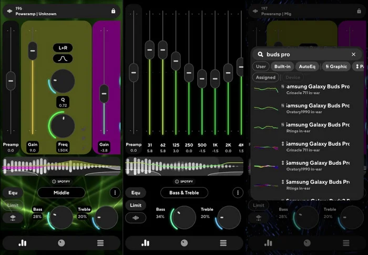The width and height of the screenshot is (368, 255).
Task: Toggle the L+R channel button
Action: pyautogui.click(x=63, y=48)
